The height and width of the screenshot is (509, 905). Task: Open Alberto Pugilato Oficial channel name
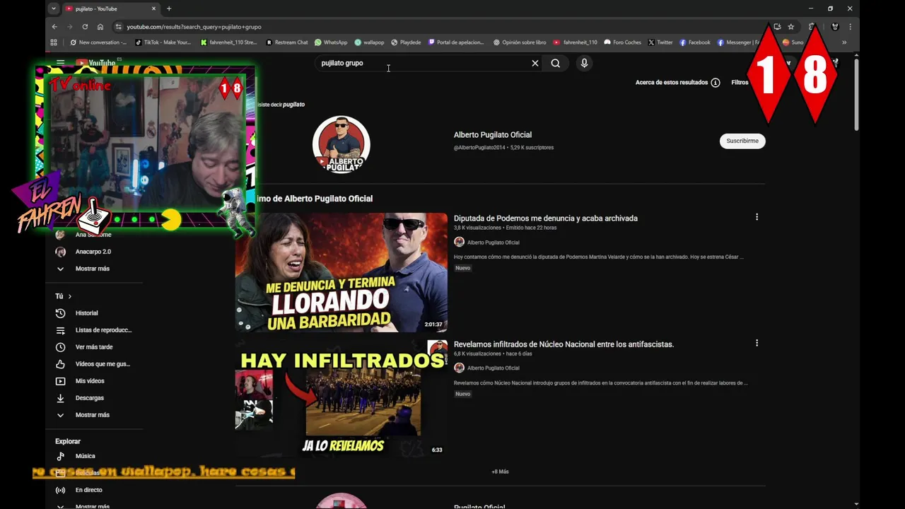point(493,135)
